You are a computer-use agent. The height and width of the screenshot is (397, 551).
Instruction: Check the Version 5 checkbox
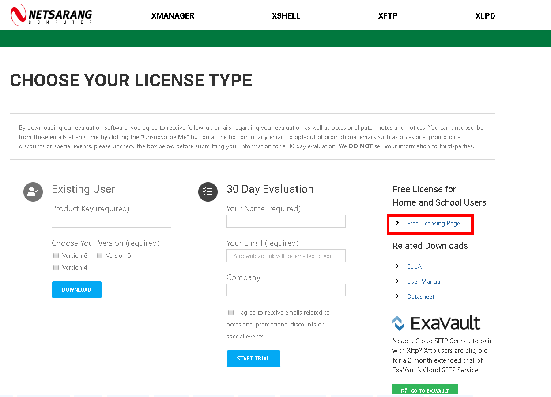click(100, 255)
